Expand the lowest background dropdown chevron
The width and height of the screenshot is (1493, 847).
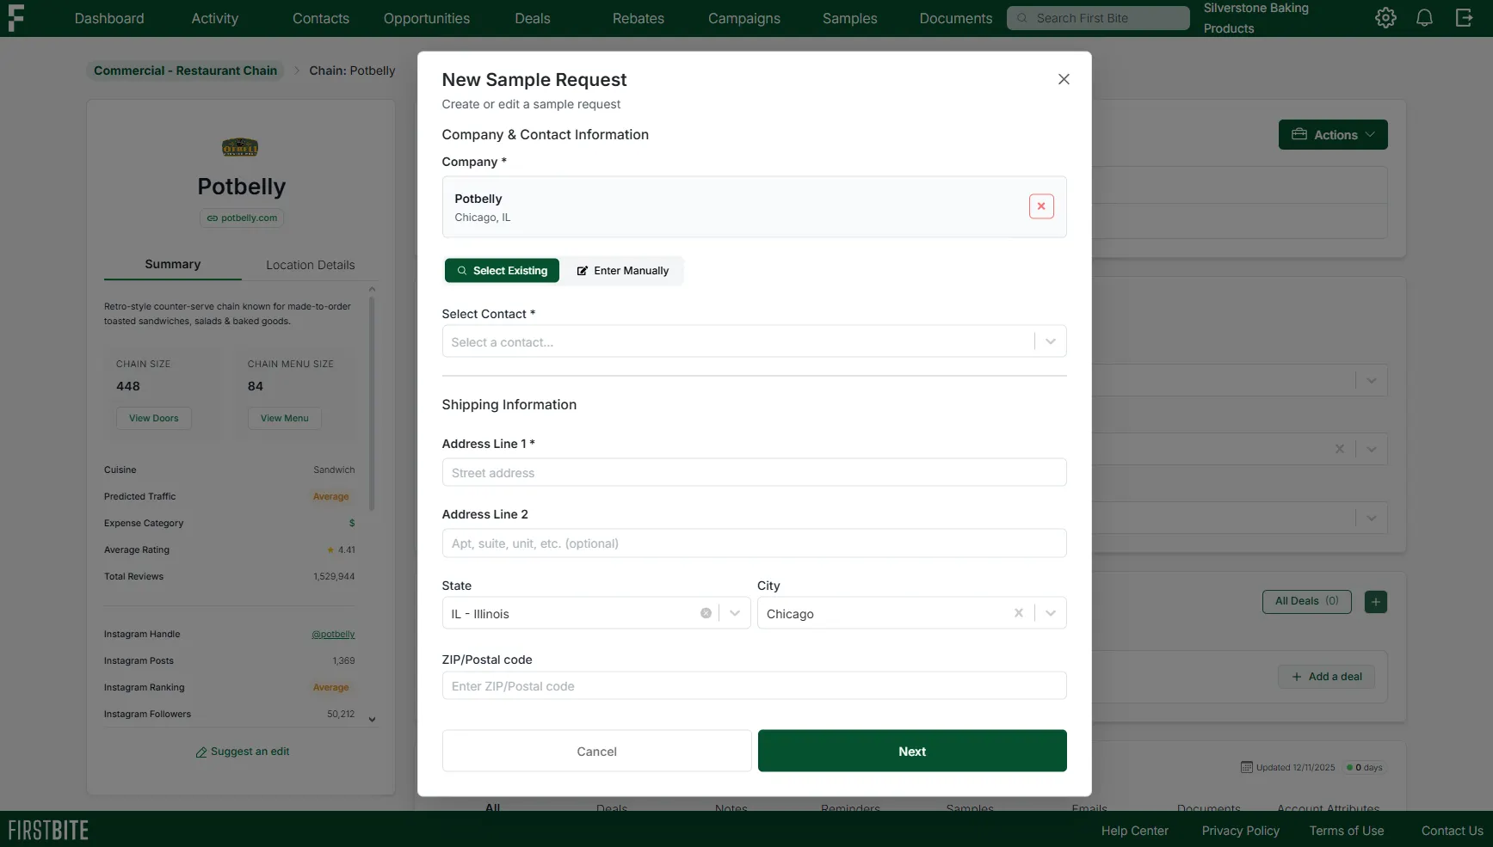click(x=1371, y=519)
